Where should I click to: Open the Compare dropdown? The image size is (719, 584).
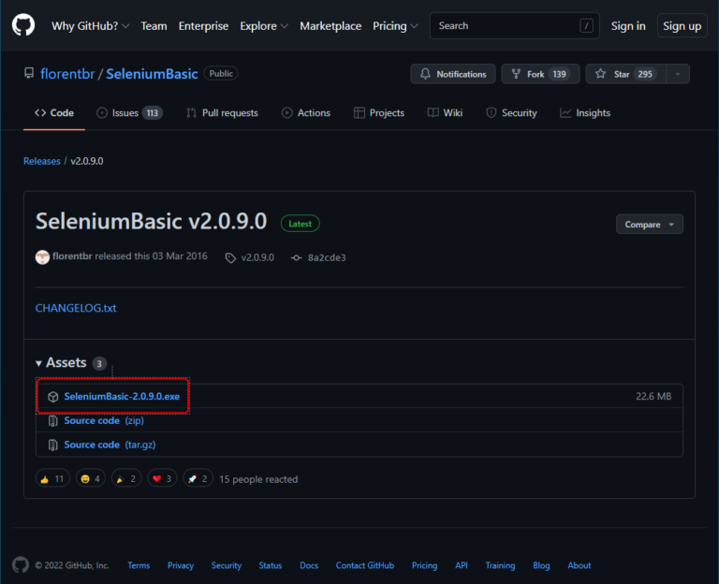coord(649,225)
